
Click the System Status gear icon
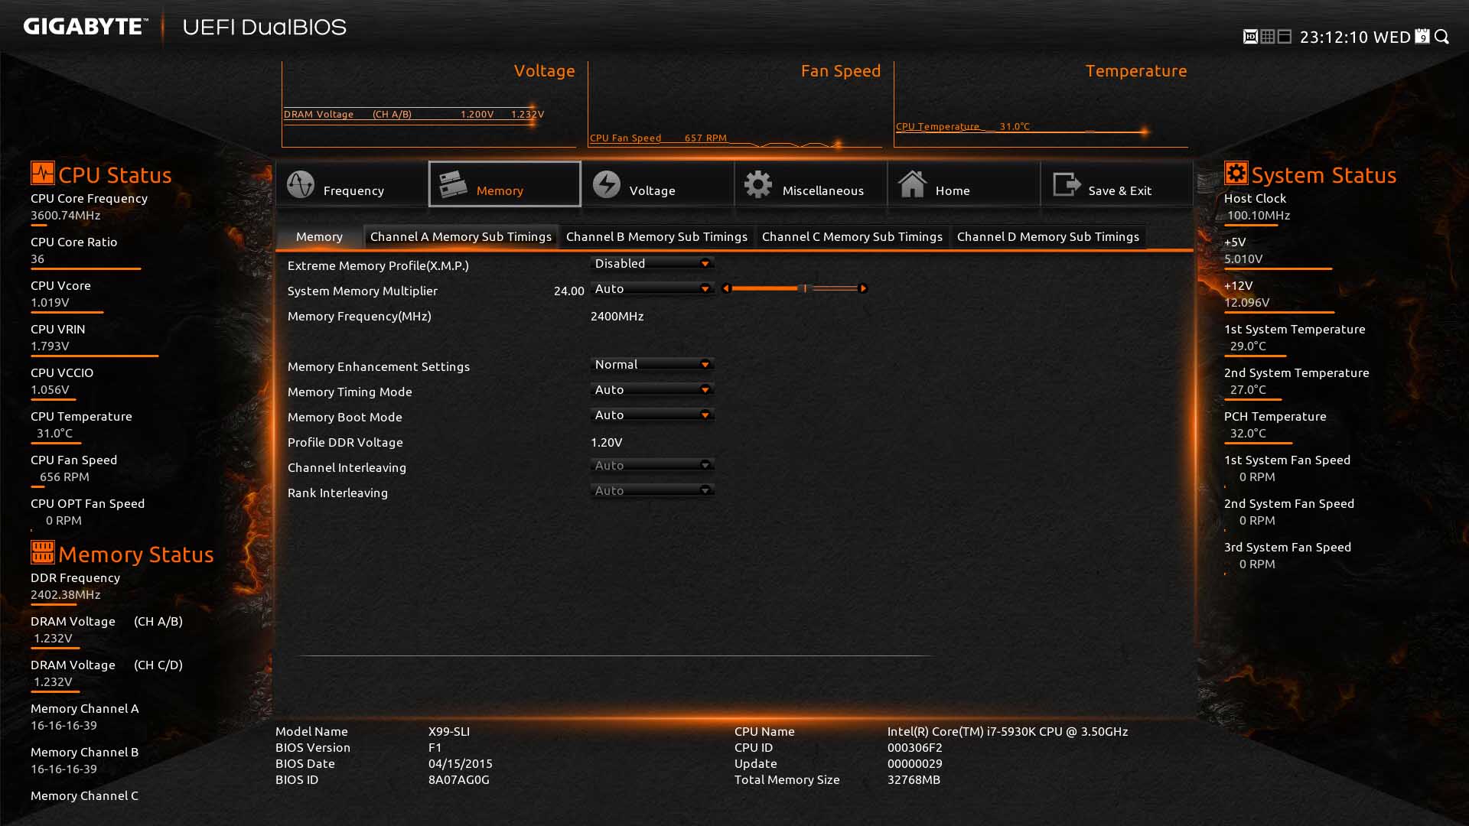click(1236, 173)
